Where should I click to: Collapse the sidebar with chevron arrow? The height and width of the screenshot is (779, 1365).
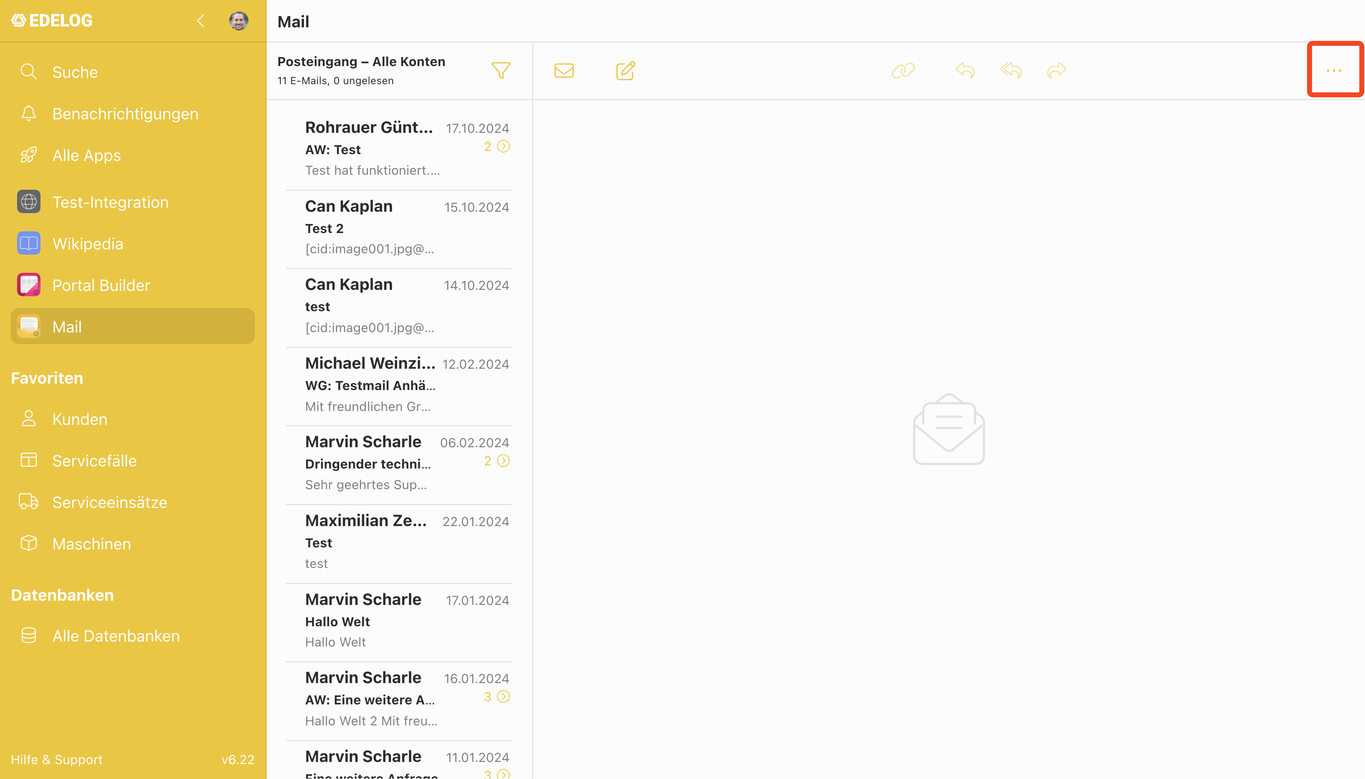[x=201, y=21]
